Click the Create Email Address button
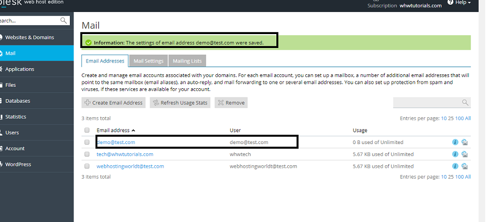The image size is (487, 222). point(113,103)
